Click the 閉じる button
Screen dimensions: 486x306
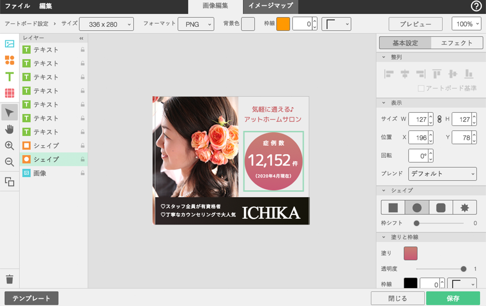pos(398,298)
